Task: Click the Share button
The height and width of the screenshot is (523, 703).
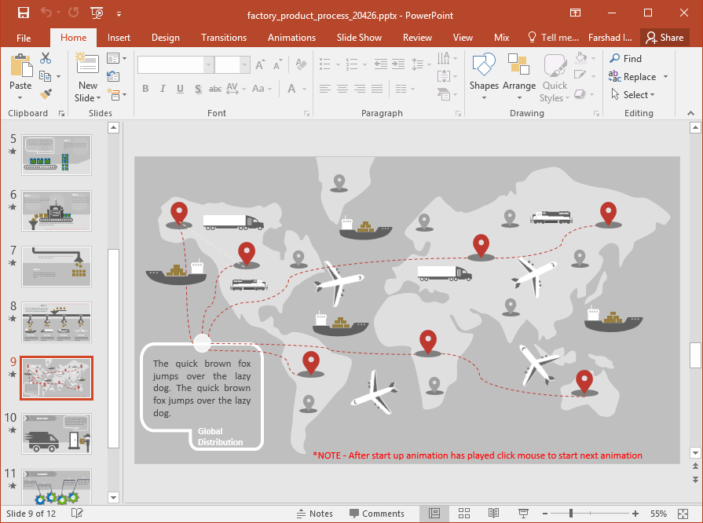Action: coord(665,37)
